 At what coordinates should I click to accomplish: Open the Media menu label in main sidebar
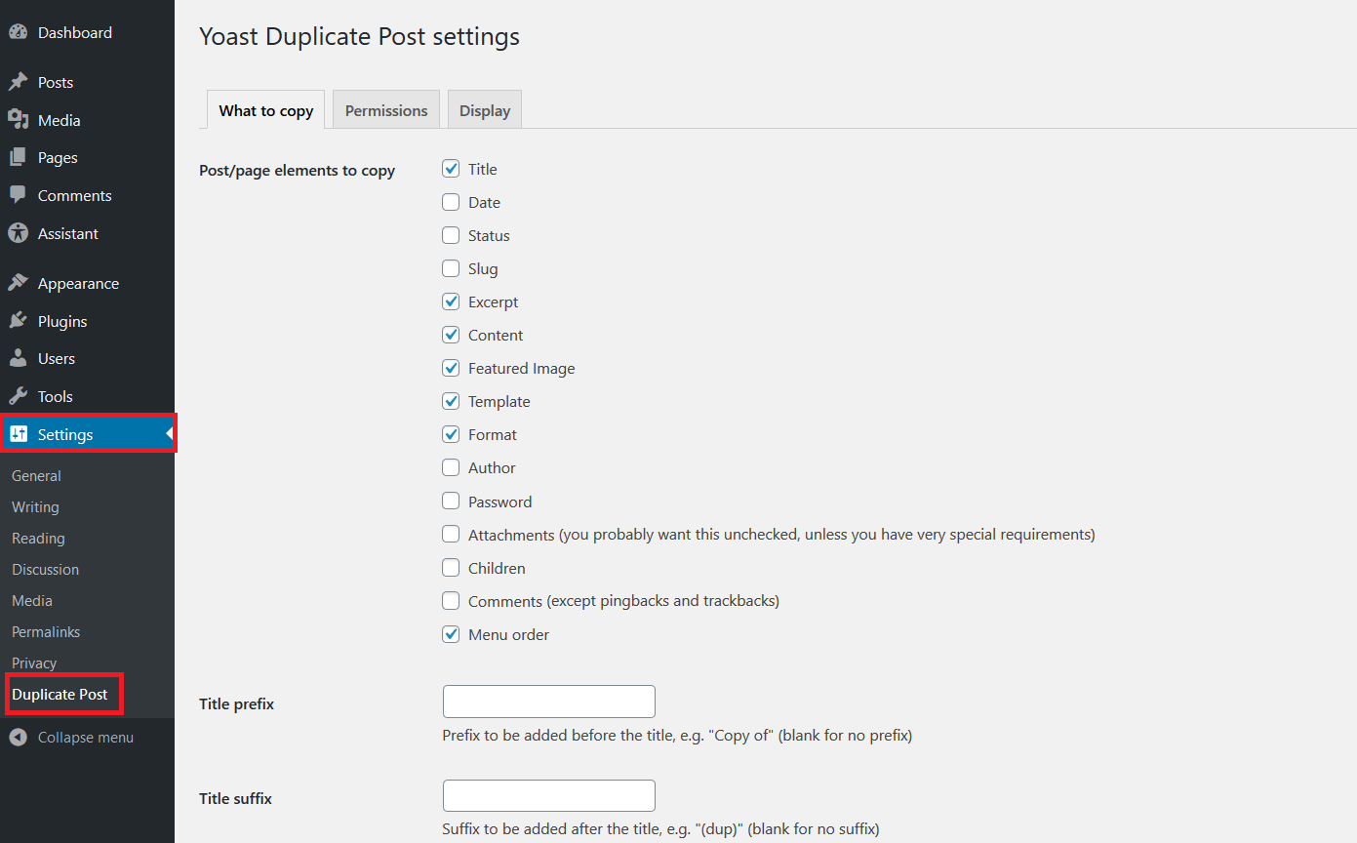pyautogui.click(x=59, y=120)
